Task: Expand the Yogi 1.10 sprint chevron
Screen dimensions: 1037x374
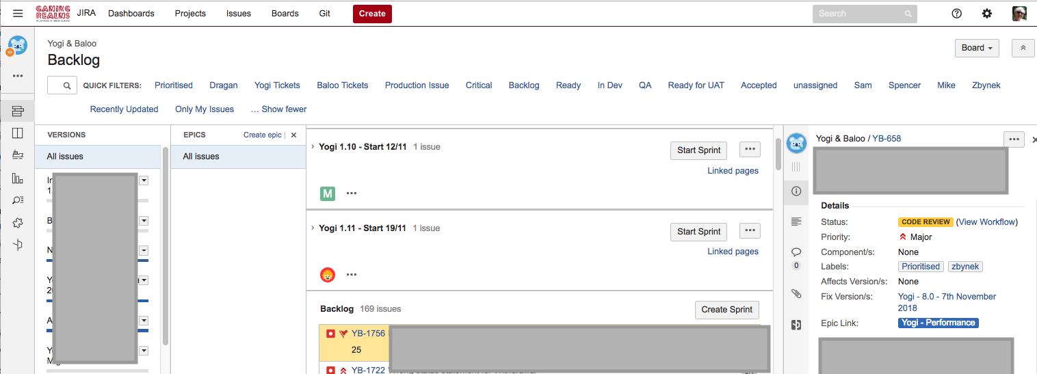Action: tap(313, 147)
